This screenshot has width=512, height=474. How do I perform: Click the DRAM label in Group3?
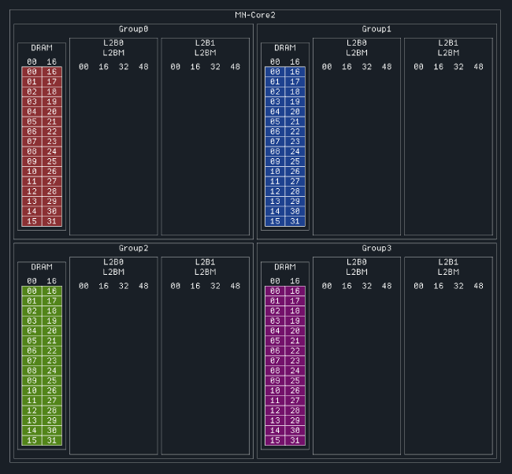tap(285, 267)
